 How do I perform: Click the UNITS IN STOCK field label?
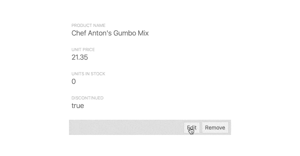click(88, 74)
